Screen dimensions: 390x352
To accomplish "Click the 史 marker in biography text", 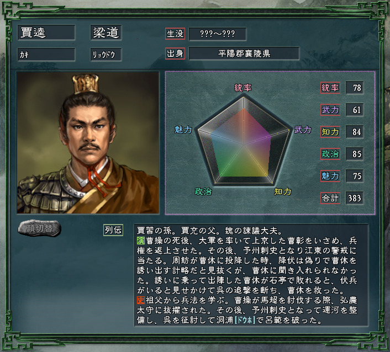I will click(x=141, y=300).
